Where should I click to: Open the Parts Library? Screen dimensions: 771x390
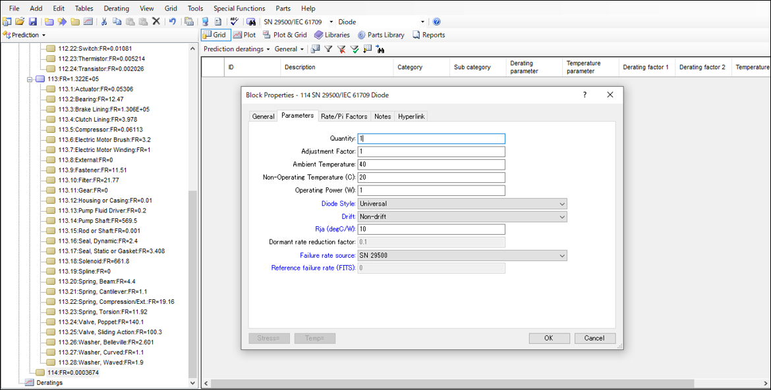[381, 35]
